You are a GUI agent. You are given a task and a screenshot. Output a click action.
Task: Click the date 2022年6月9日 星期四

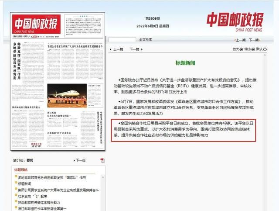[x=153, y=26]
